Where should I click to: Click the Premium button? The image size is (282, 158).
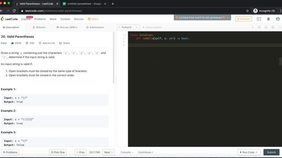(244, 19)
